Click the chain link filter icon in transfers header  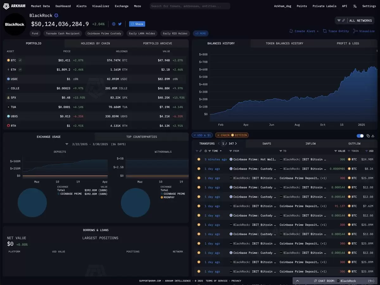[200, 151]
